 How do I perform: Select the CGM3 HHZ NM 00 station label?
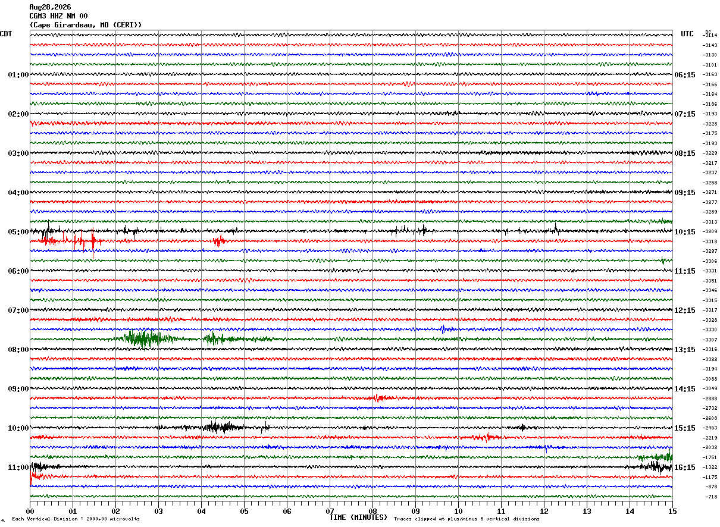pos(58,16)
